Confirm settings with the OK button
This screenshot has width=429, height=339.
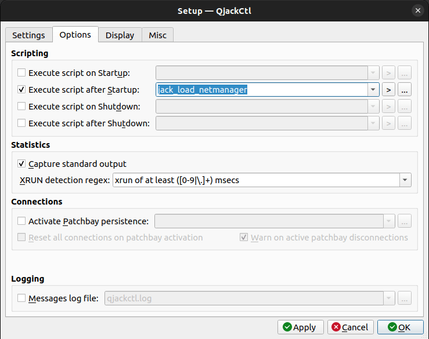(400, 327)
